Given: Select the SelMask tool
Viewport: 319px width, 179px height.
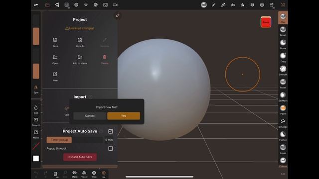Looking at the screenshot, I should (x=283, y=96).
